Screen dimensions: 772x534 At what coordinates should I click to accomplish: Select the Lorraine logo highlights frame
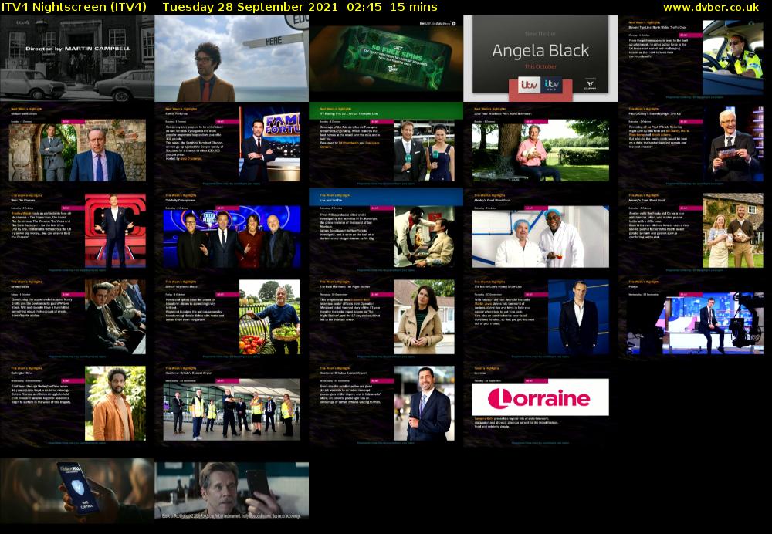(x=540, y=404)
